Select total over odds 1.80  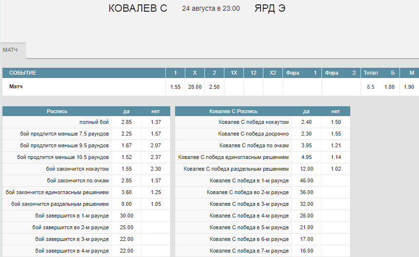click(389, 87)
